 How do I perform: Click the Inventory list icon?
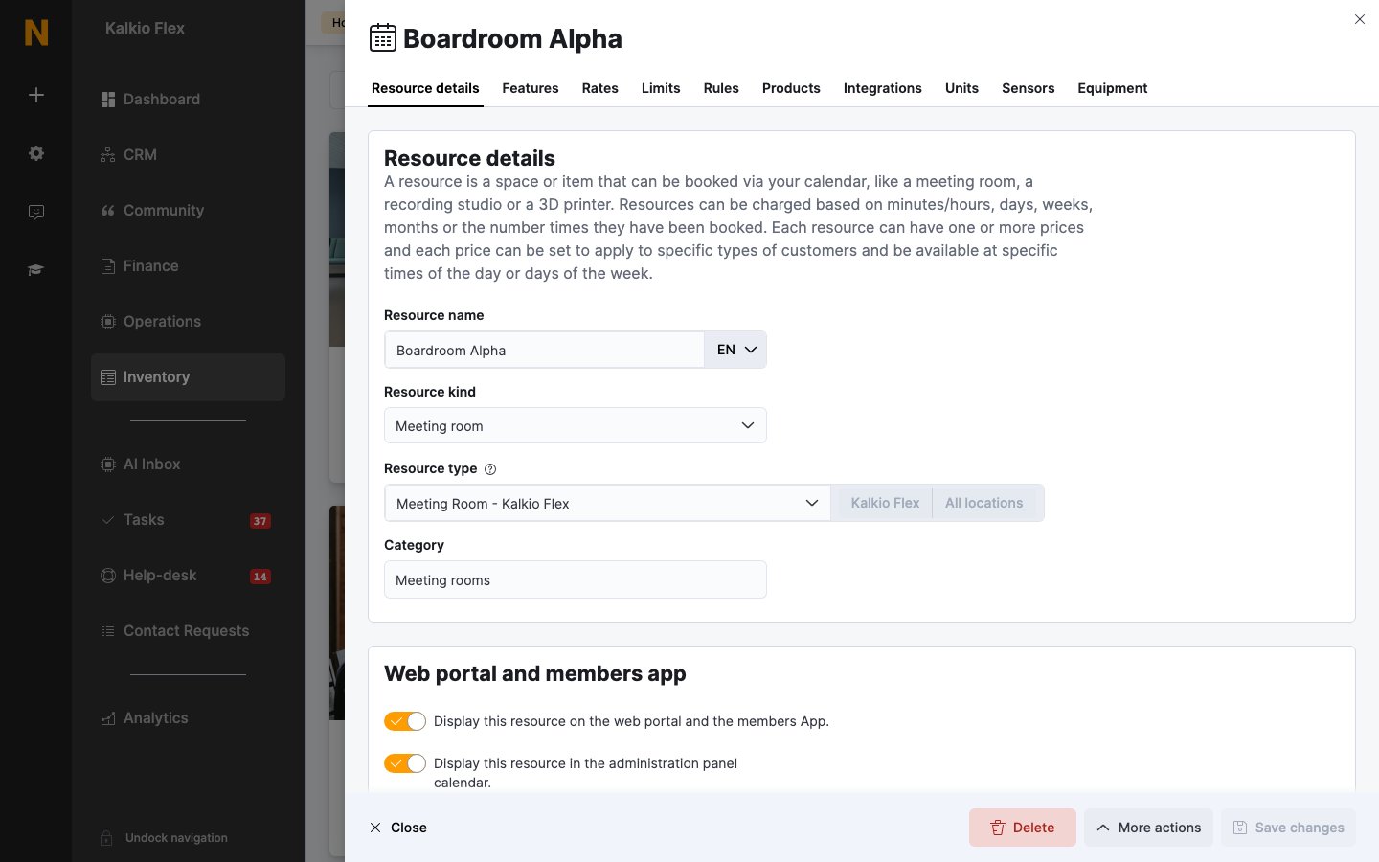(x=108, y=377)
